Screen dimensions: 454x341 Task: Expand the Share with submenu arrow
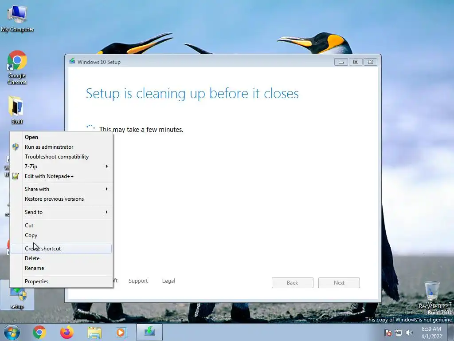[106, 189]
